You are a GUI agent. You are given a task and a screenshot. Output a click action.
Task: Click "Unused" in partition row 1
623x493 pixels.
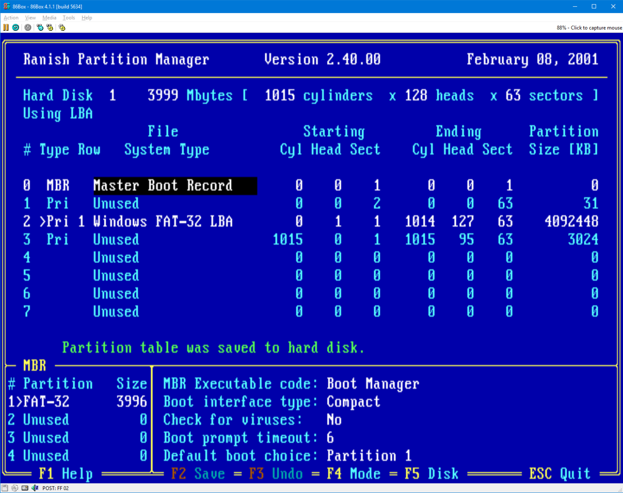(x=116, y=203)
